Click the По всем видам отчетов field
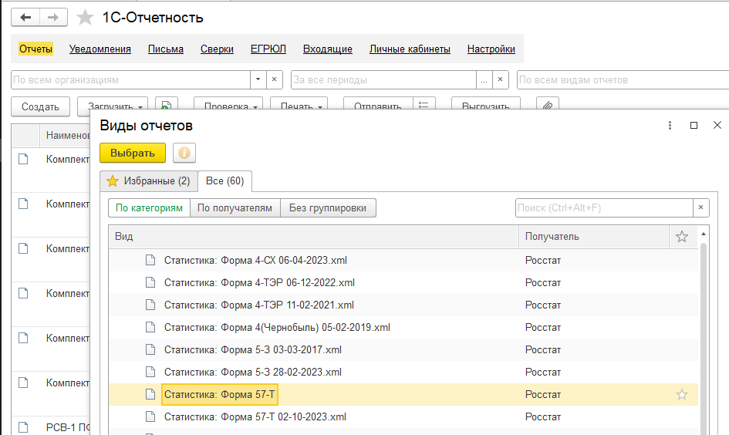 pos(623,80)
